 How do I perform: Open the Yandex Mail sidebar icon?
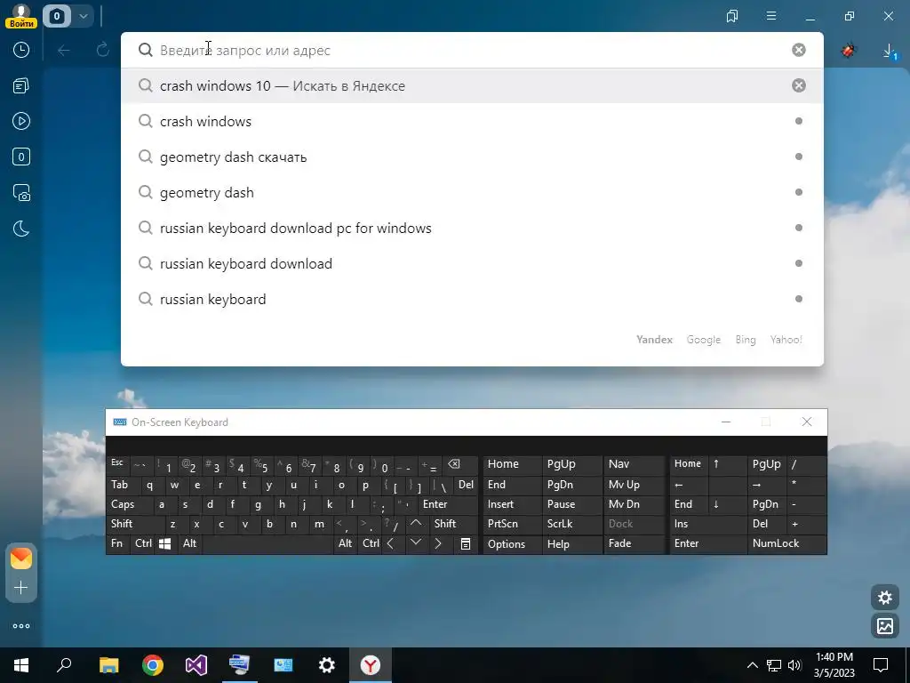coord(21,558)
